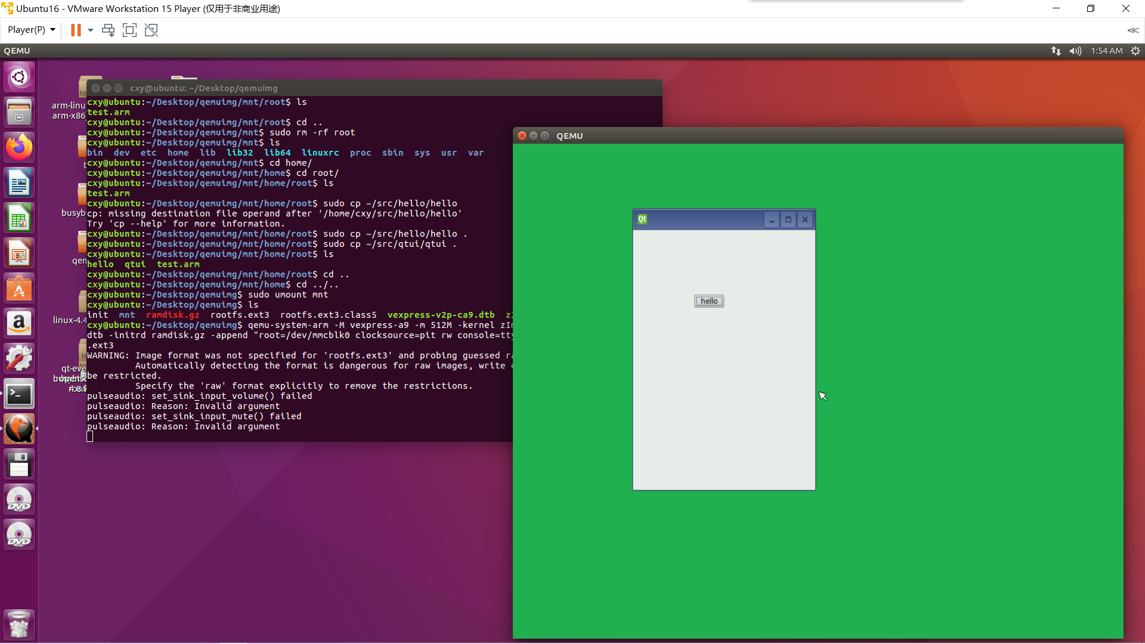Enter VMware full screen mode
1145x644 pixels.
(129, 30)
